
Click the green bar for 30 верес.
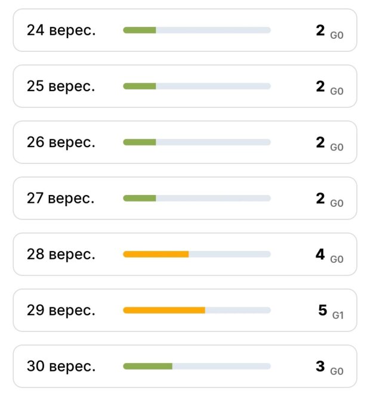[x=147, y=367]
